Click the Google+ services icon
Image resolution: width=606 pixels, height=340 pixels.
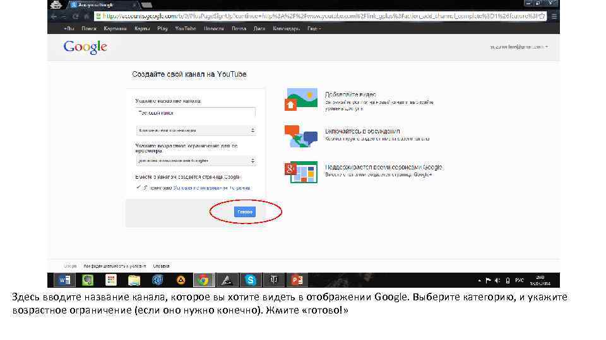click(301, 172)
